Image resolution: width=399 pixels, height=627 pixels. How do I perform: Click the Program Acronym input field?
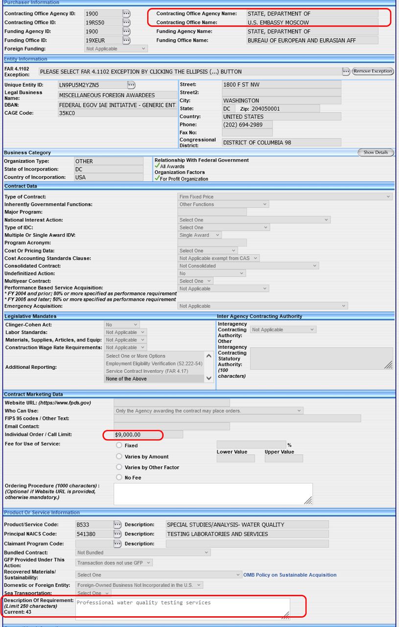(212, 243)
